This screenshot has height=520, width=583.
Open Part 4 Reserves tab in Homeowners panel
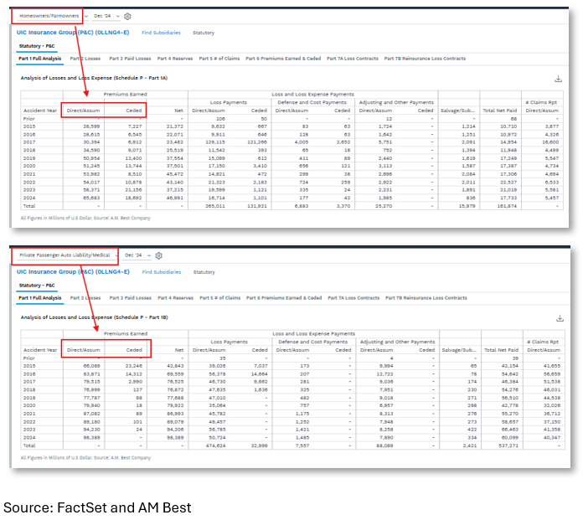pos(175,59)
